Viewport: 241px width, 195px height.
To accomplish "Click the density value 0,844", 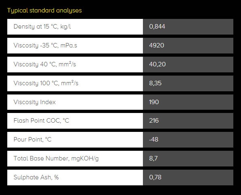I will (x=157, y=27).
